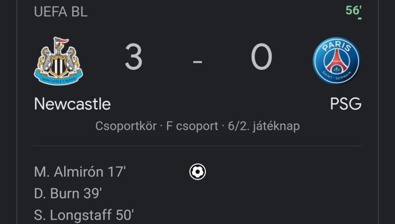Tap the live 56' match minute
Image resolution: width=395 pixels, height=224 pixels.
point(354,10)
